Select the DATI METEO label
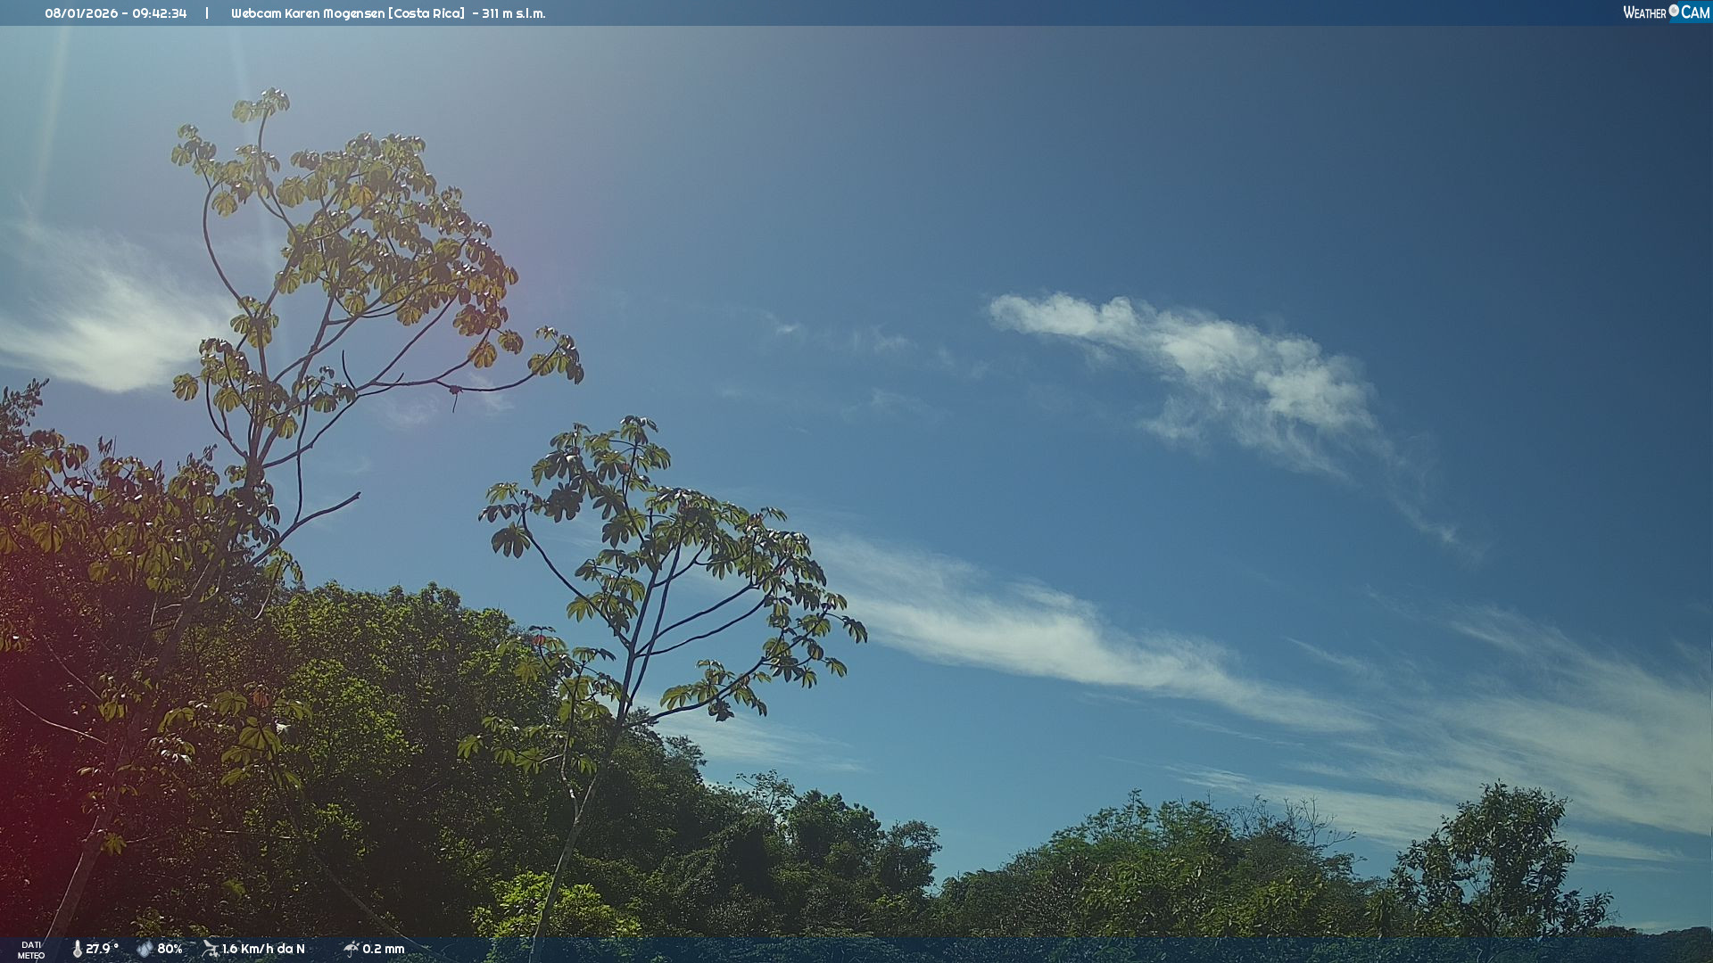The image size is (1713, 963). tap(31, 950)
